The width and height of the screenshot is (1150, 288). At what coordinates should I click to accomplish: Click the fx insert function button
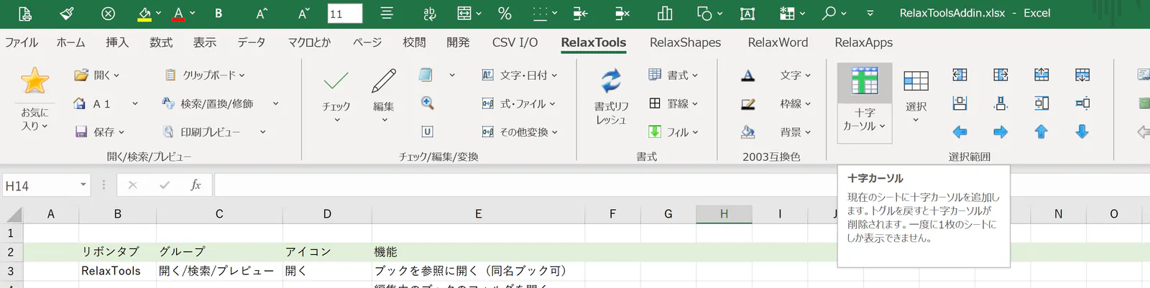point(195,185)
